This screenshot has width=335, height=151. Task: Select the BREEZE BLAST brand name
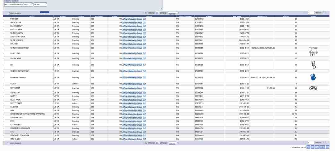tap(16, 103)
